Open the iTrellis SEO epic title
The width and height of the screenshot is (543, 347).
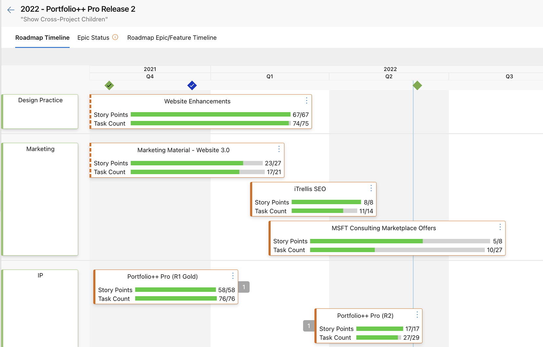pos(310,189)
